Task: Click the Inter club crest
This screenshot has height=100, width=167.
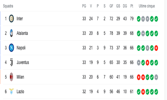Action: click(x=11, y=19)
